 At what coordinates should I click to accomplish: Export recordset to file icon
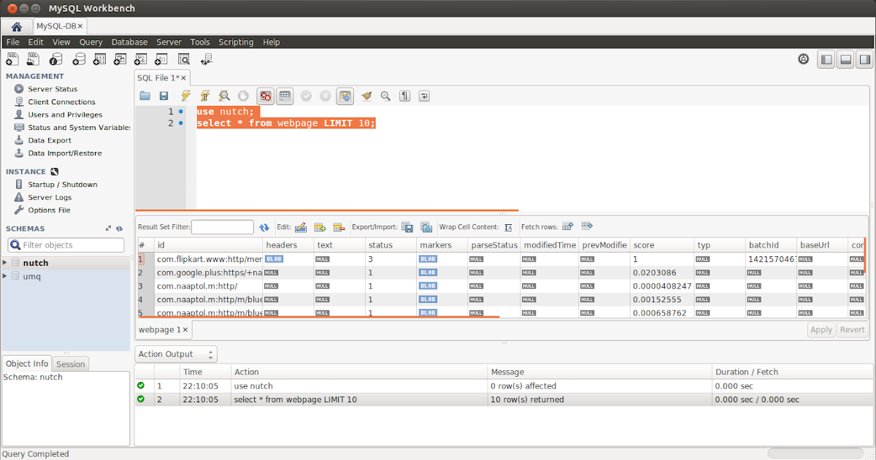407,228
